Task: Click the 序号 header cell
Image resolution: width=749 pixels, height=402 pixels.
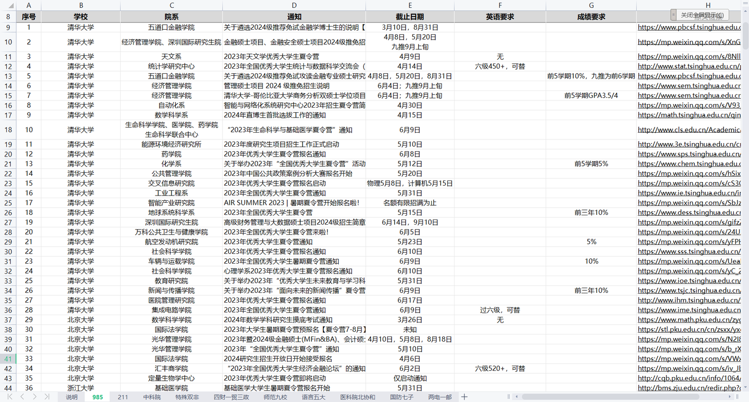Action: tap(29, 17)
